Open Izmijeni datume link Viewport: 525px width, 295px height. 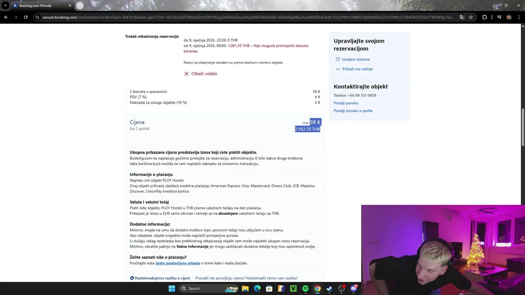[x=356, y=59]
